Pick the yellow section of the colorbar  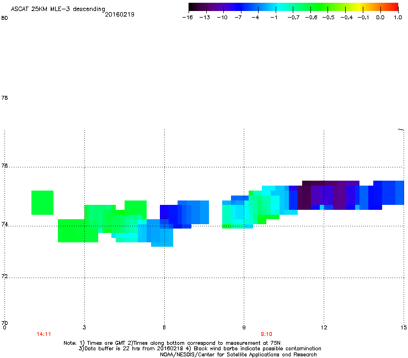coord(358,7)
